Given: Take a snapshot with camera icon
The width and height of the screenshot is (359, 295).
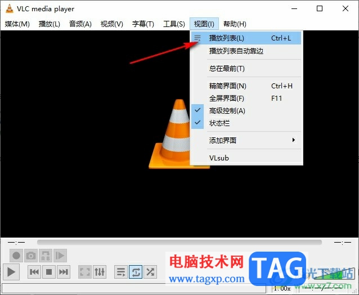Looking at the screenshot, I should click(x=31, y=256).
